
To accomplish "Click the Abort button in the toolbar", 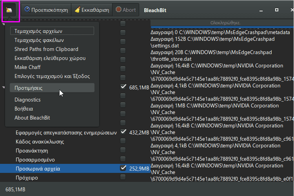I will pos(125,10).
